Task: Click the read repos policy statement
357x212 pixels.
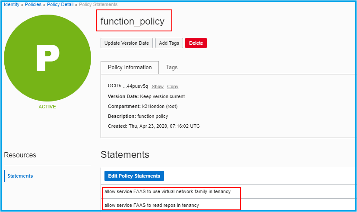Action: coord(152,205)
